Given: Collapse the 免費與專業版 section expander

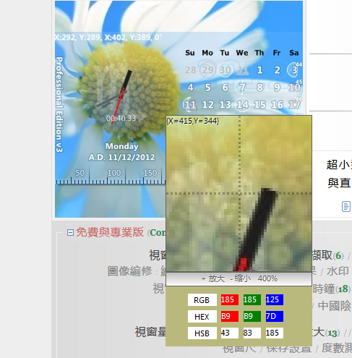Looking at the screenshot, I should tap(70, 233).
